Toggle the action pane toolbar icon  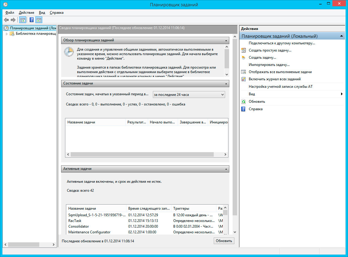tap(39, 20)
